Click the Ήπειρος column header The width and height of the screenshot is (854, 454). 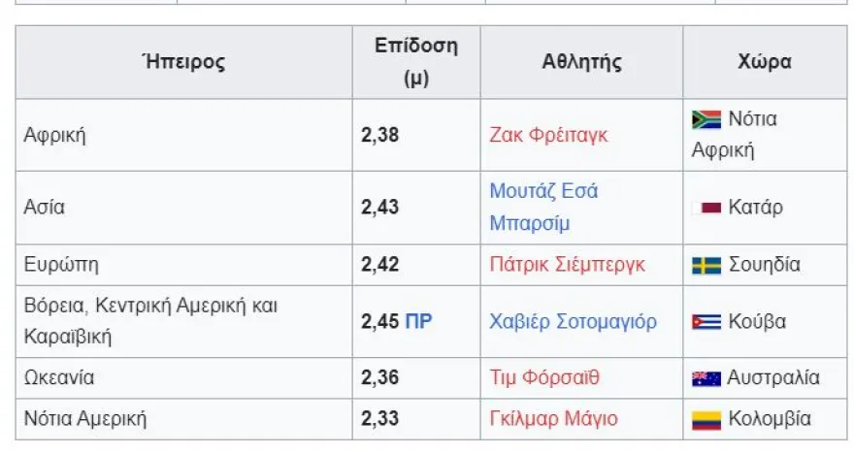(183, 62)
